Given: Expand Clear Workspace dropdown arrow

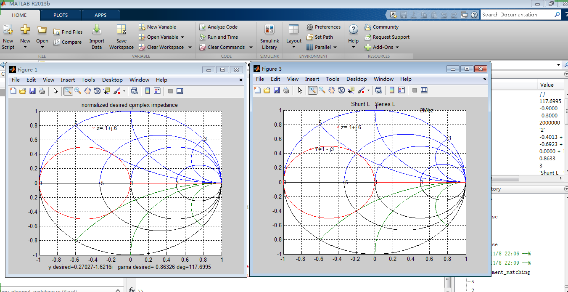Looking at the screenshot, I should pos(190,47).
